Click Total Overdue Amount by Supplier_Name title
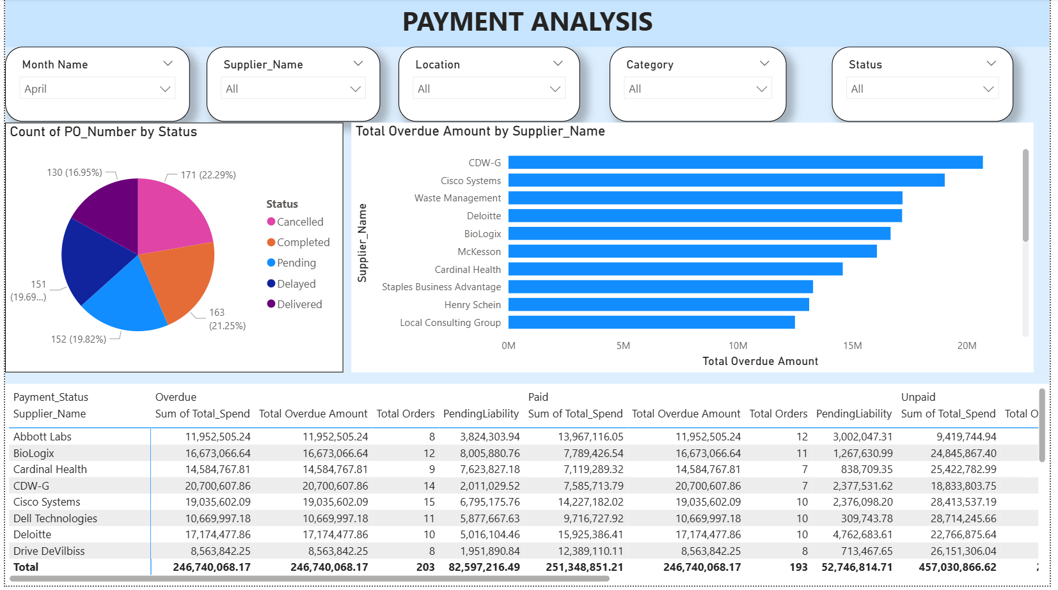The image size is (1058, 590). coord(480,131)
